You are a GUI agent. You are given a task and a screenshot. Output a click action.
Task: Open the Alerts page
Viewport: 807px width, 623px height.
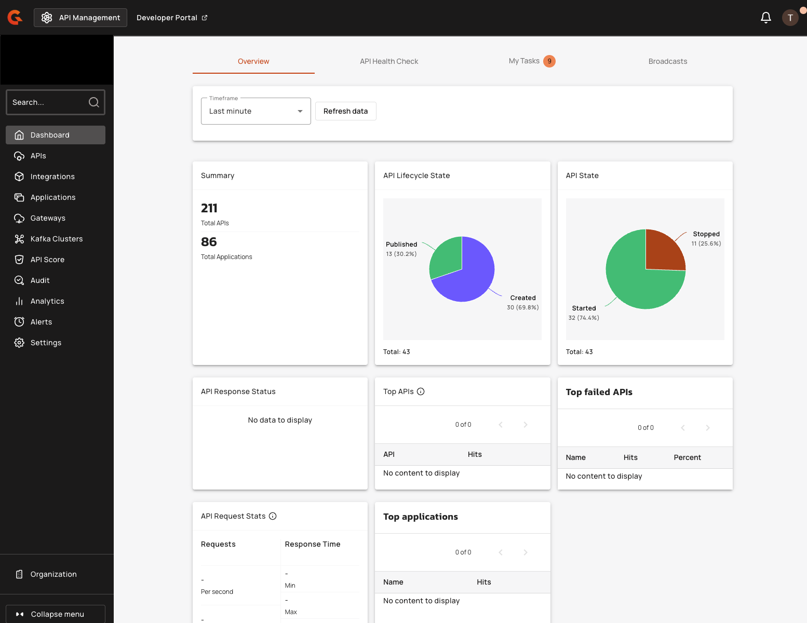41,322
